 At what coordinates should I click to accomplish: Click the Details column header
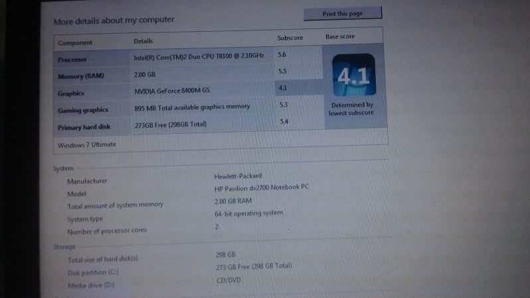click(x=143, y=41)
